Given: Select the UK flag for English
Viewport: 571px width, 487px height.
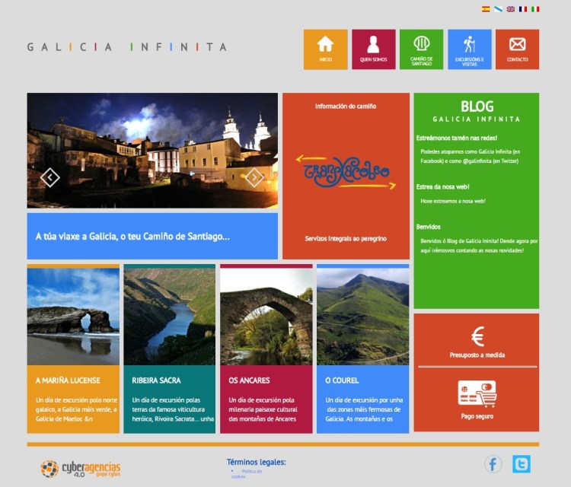Looking at the screenshot, I should pos(511,9).
